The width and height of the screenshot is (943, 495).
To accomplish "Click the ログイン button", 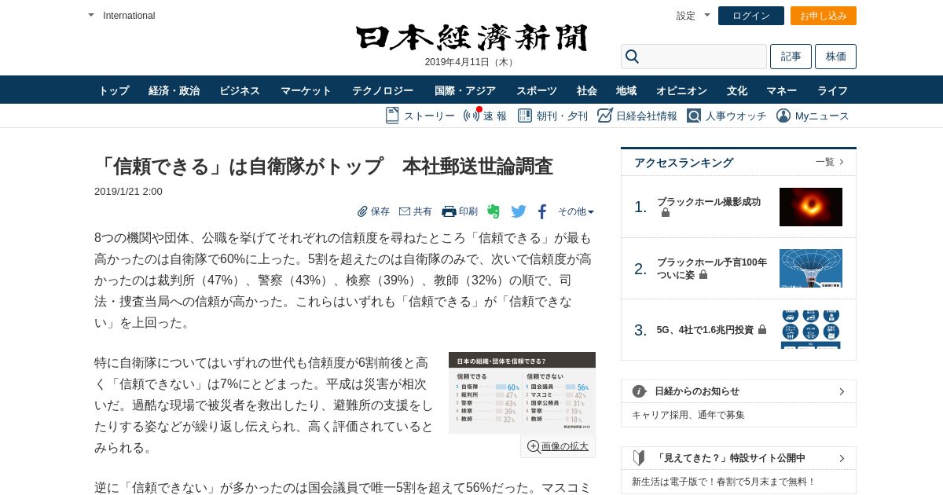I will pyautogui.click(x=751, y=16).
